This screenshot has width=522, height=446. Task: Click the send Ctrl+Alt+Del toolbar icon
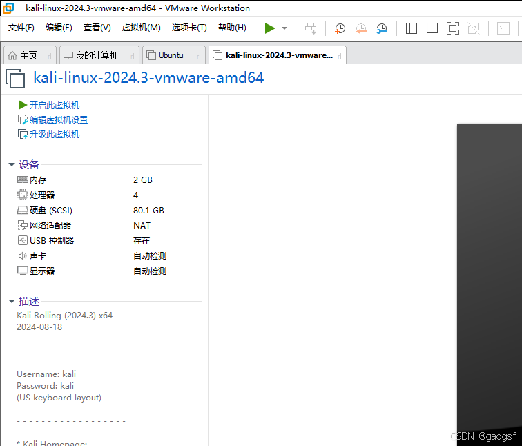[311, 28]
